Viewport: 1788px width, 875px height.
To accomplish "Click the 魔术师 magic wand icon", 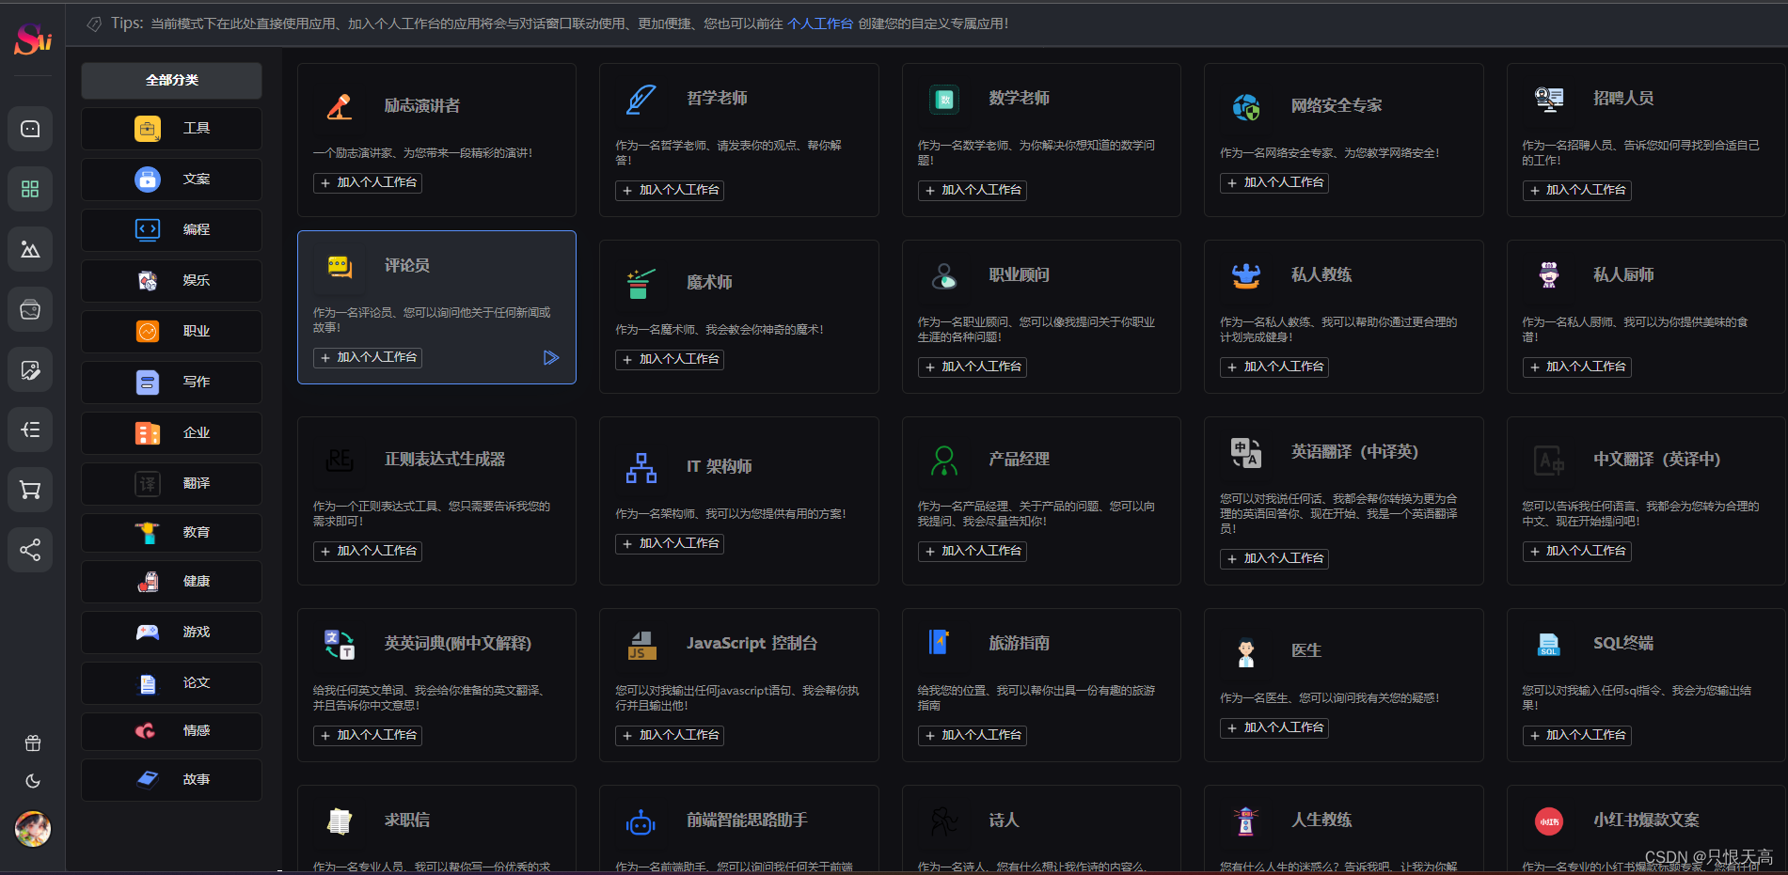I will click(641, 283).
